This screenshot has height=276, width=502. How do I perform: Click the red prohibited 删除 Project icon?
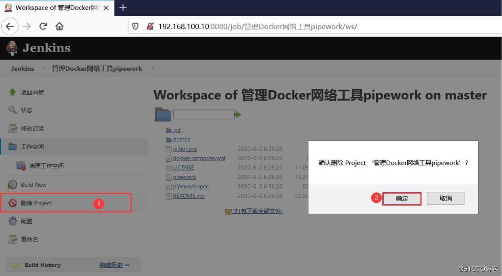[x=12, y=203]
